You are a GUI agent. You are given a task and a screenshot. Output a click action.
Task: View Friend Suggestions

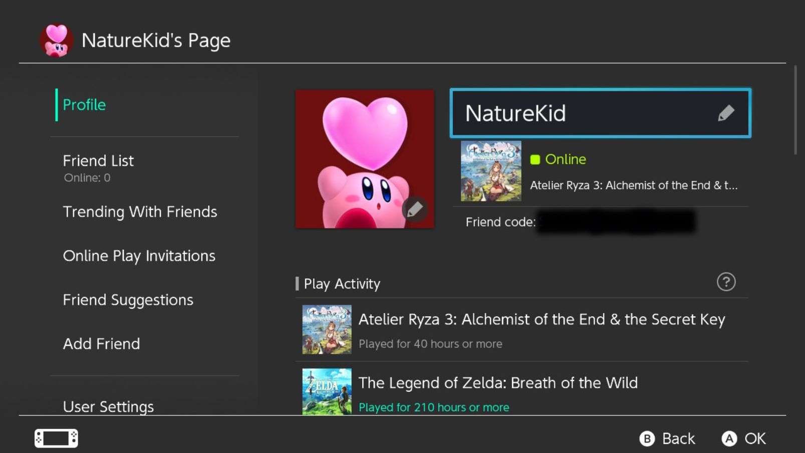click(x=128, y=300)
